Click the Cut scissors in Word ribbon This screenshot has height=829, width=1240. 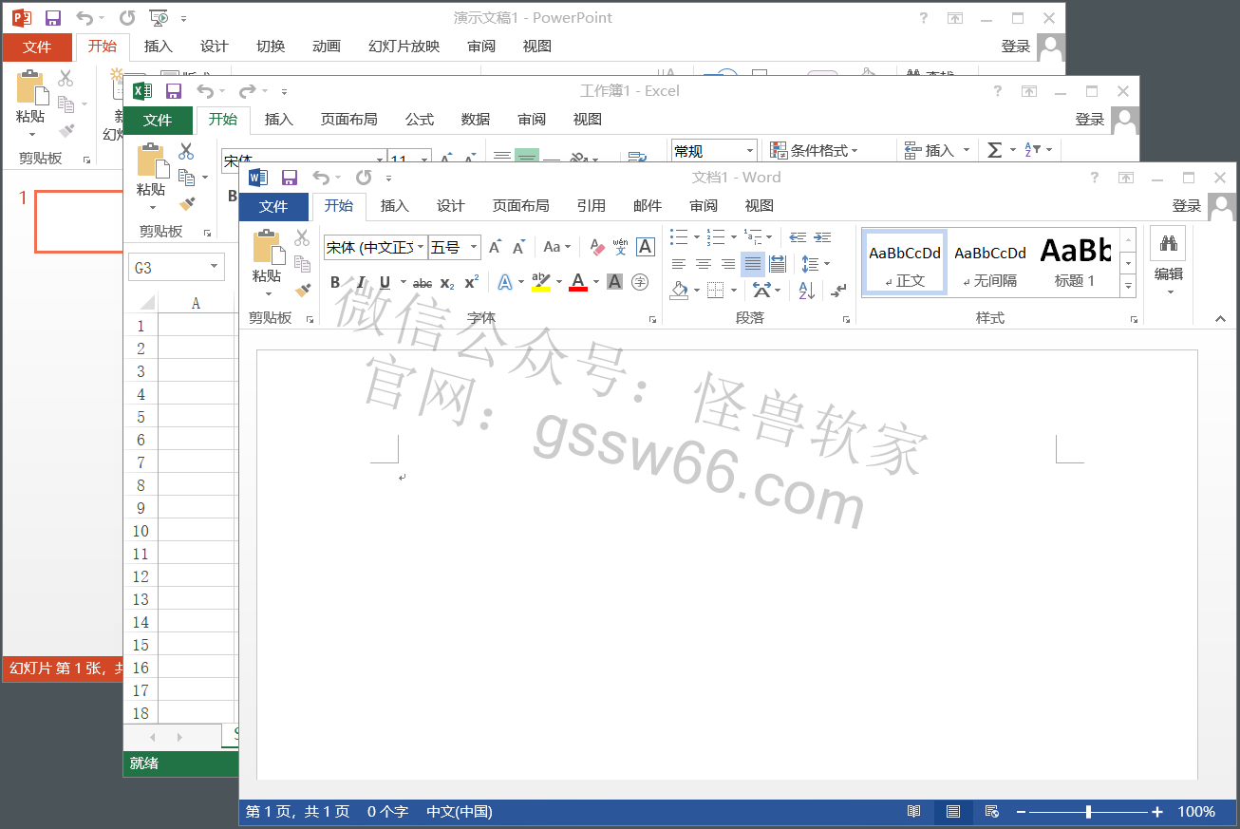(302, 237)
